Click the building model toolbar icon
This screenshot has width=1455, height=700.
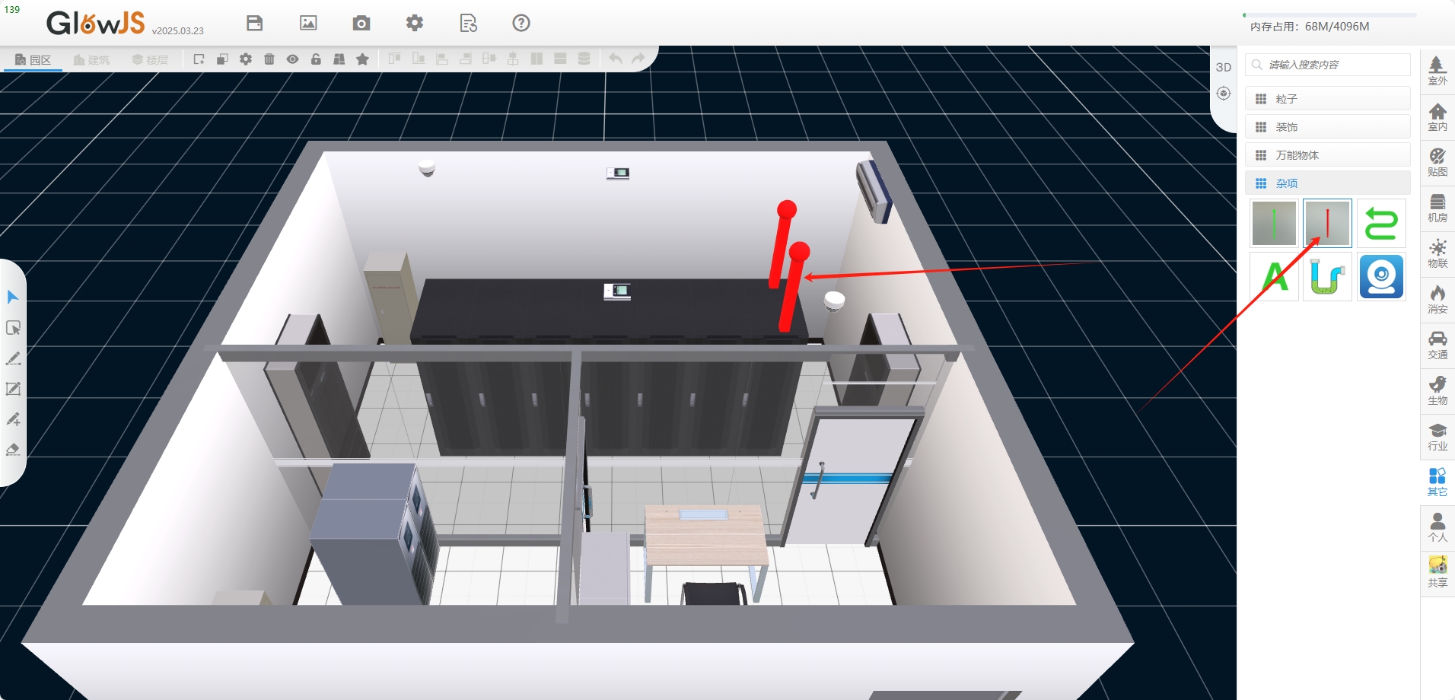pos(339,59)
